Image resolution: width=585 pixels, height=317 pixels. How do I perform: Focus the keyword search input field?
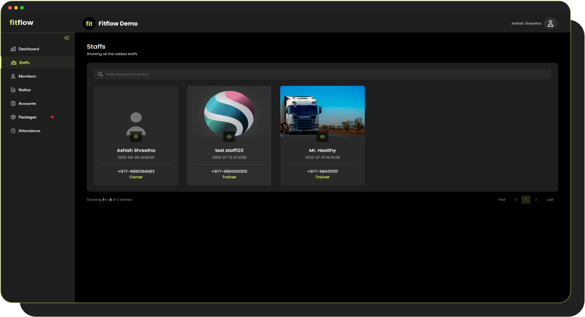(x=323, y=74)
